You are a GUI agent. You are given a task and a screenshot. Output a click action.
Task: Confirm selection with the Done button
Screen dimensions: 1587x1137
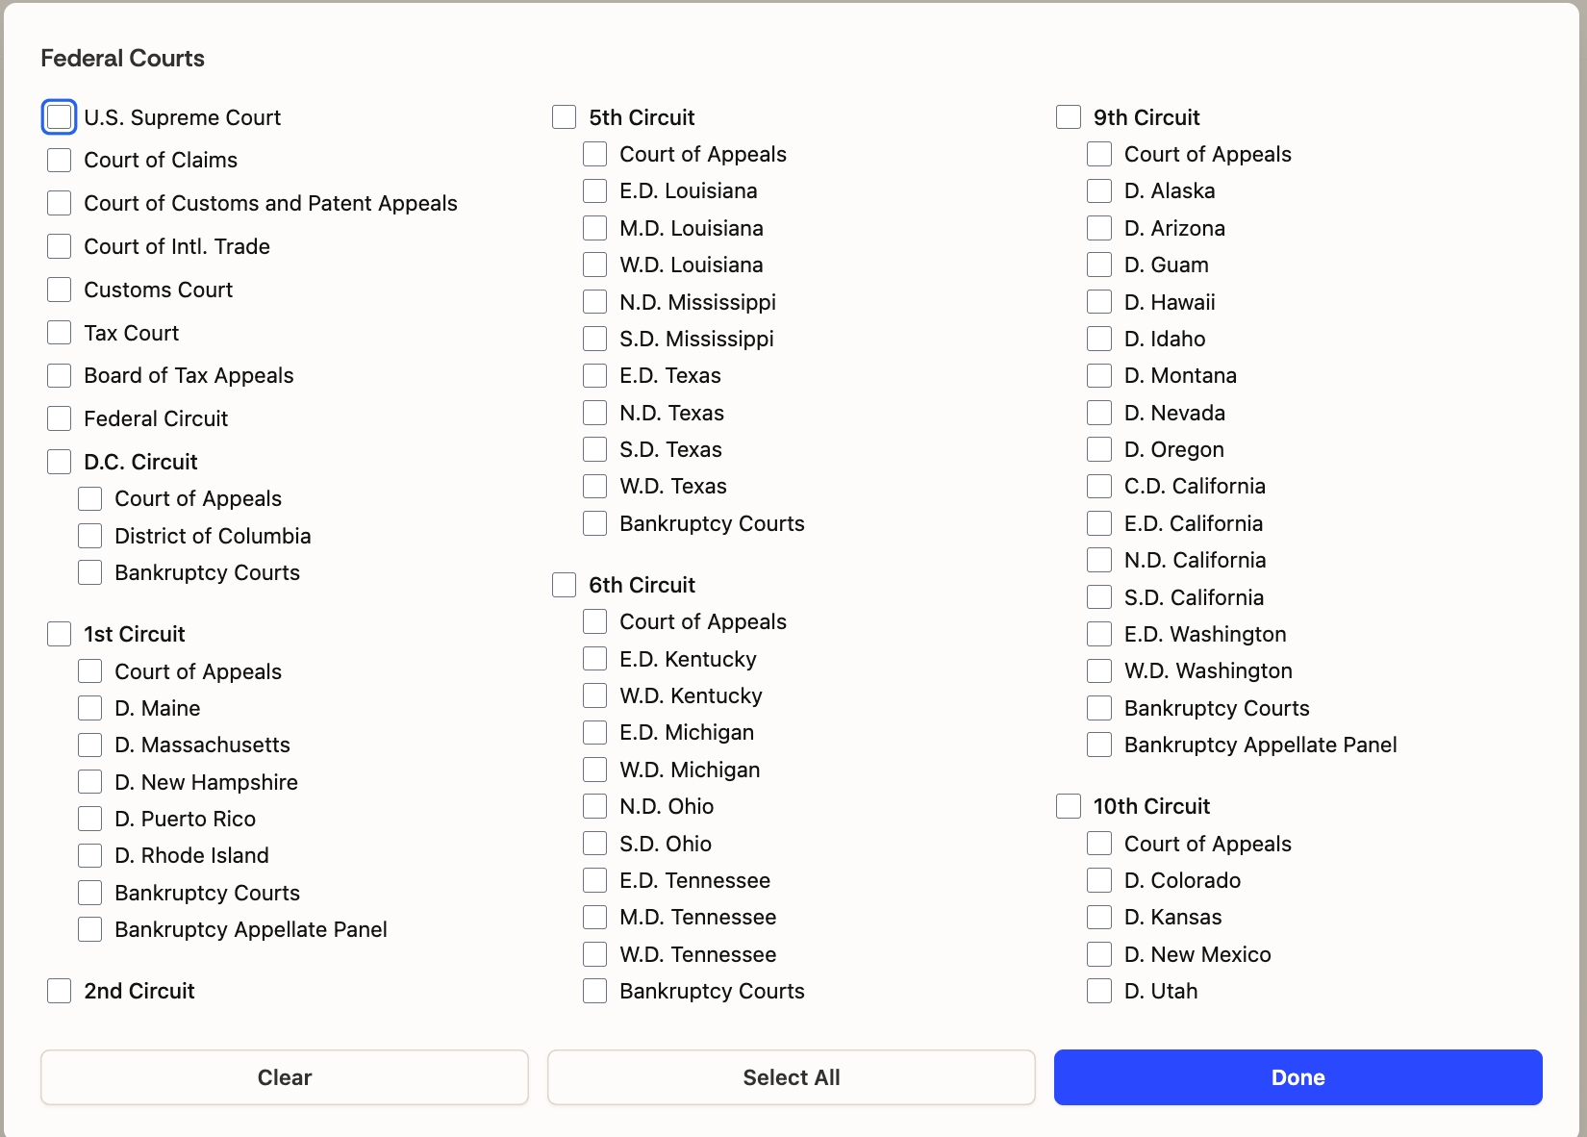pos(1297,1077)
